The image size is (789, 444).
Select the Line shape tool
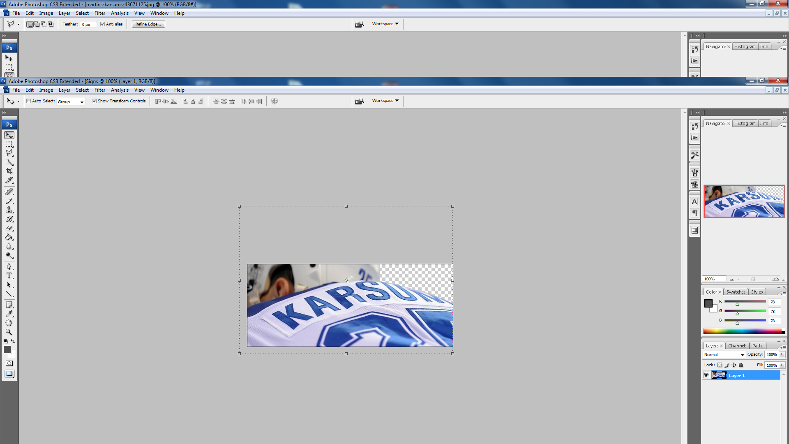(9, 294)
